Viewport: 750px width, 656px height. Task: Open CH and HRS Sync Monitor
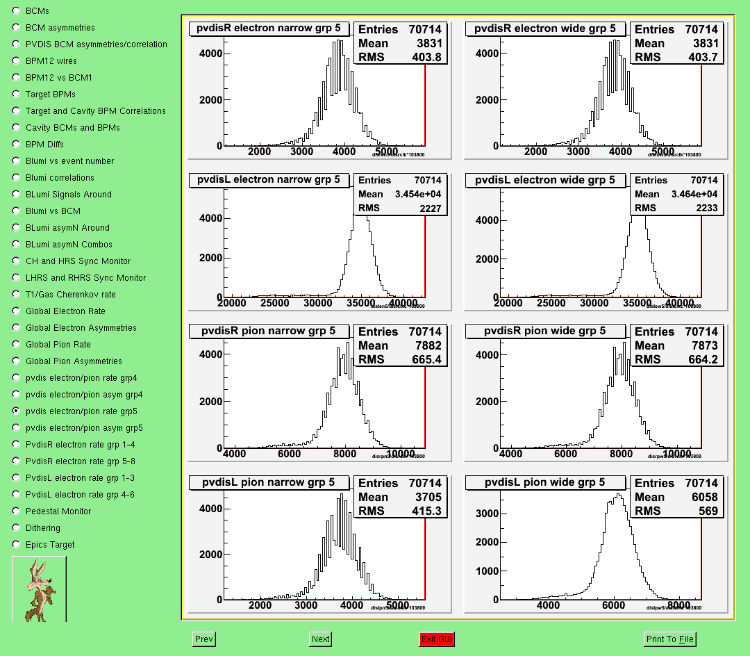[16, 261]
